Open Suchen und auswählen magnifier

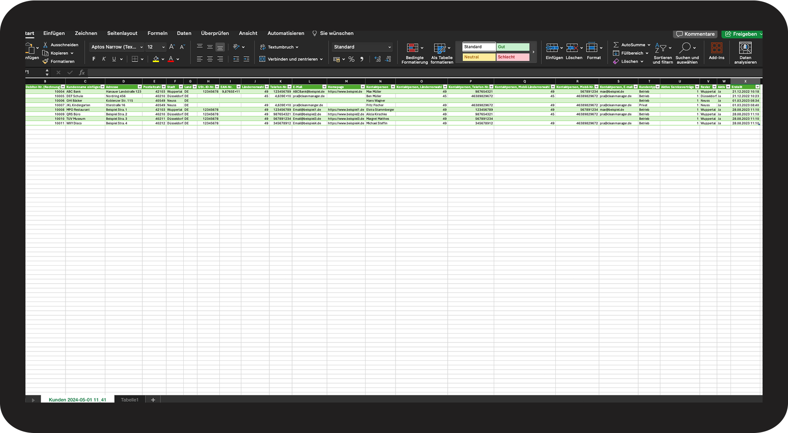pos(687,54)
